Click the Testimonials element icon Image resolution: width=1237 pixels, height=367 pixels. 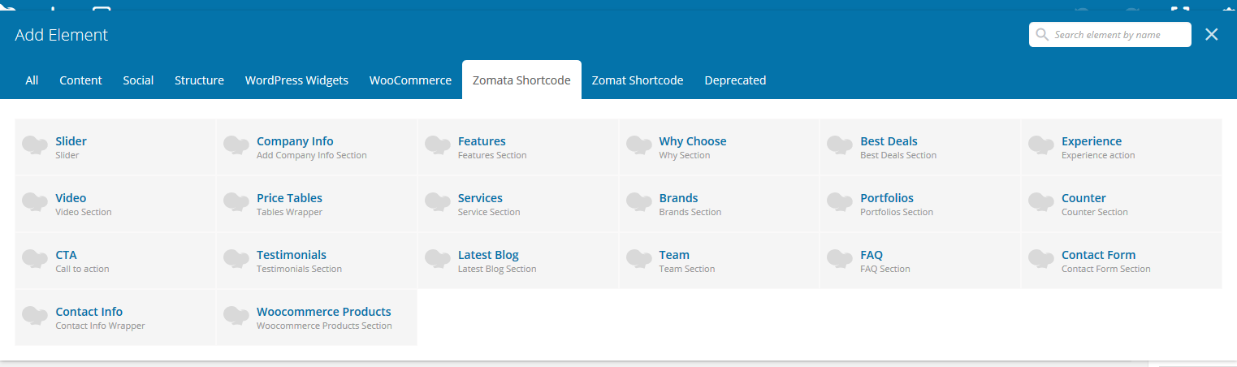[x=236, y=260]
